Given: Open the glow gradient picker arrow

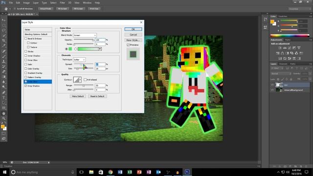Looking at the screenshot, I should [x=100, y=49].
